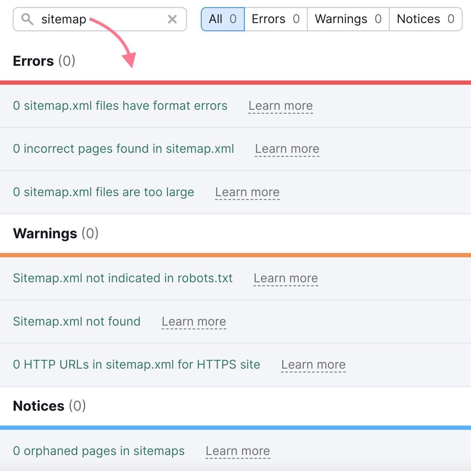Select the All issues tab
This screenshot has height=471, width=471.
(x=222, y=19)
